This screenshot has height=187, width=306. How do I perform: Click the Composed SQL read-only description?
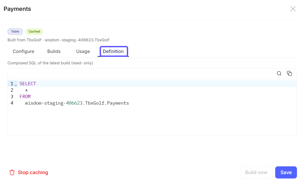pyautogui.click(x=50, y=63)
